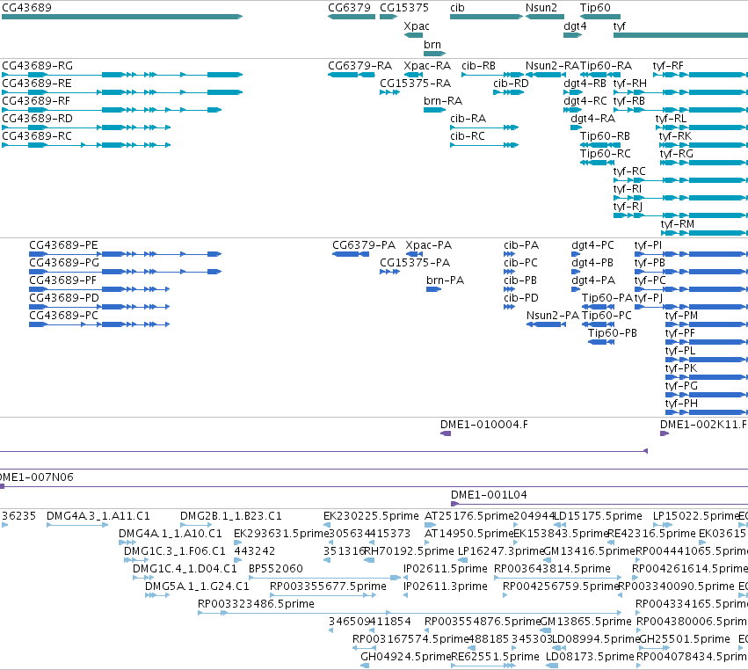
Task: Click EST RP003323486.5prime
Action: click(x=410, y=613)
